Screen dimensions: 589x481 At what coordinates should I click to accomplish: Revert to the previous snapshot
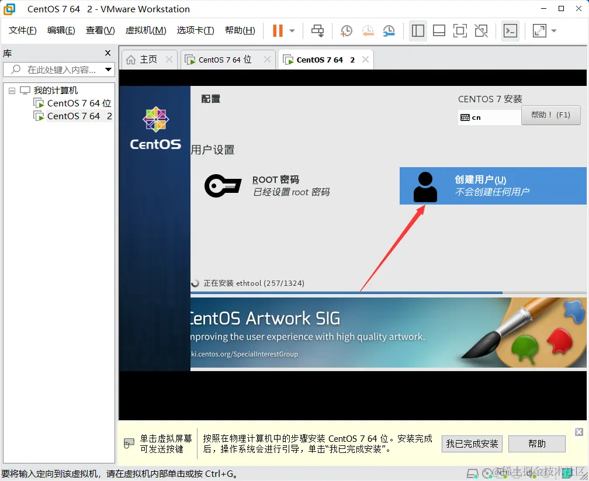tap(367, 32)
